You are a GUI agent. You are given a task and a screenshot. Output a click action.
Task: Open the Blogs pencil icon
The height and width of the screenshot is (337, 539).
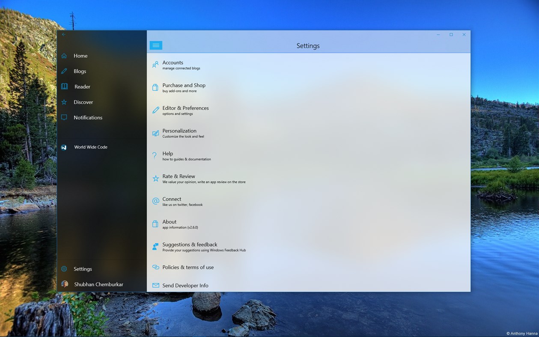[64, 71]
